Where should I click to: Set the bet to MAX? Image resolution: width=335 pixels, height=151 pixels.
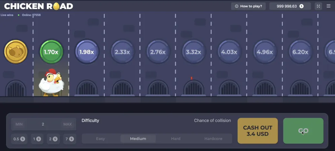[68, 124]
